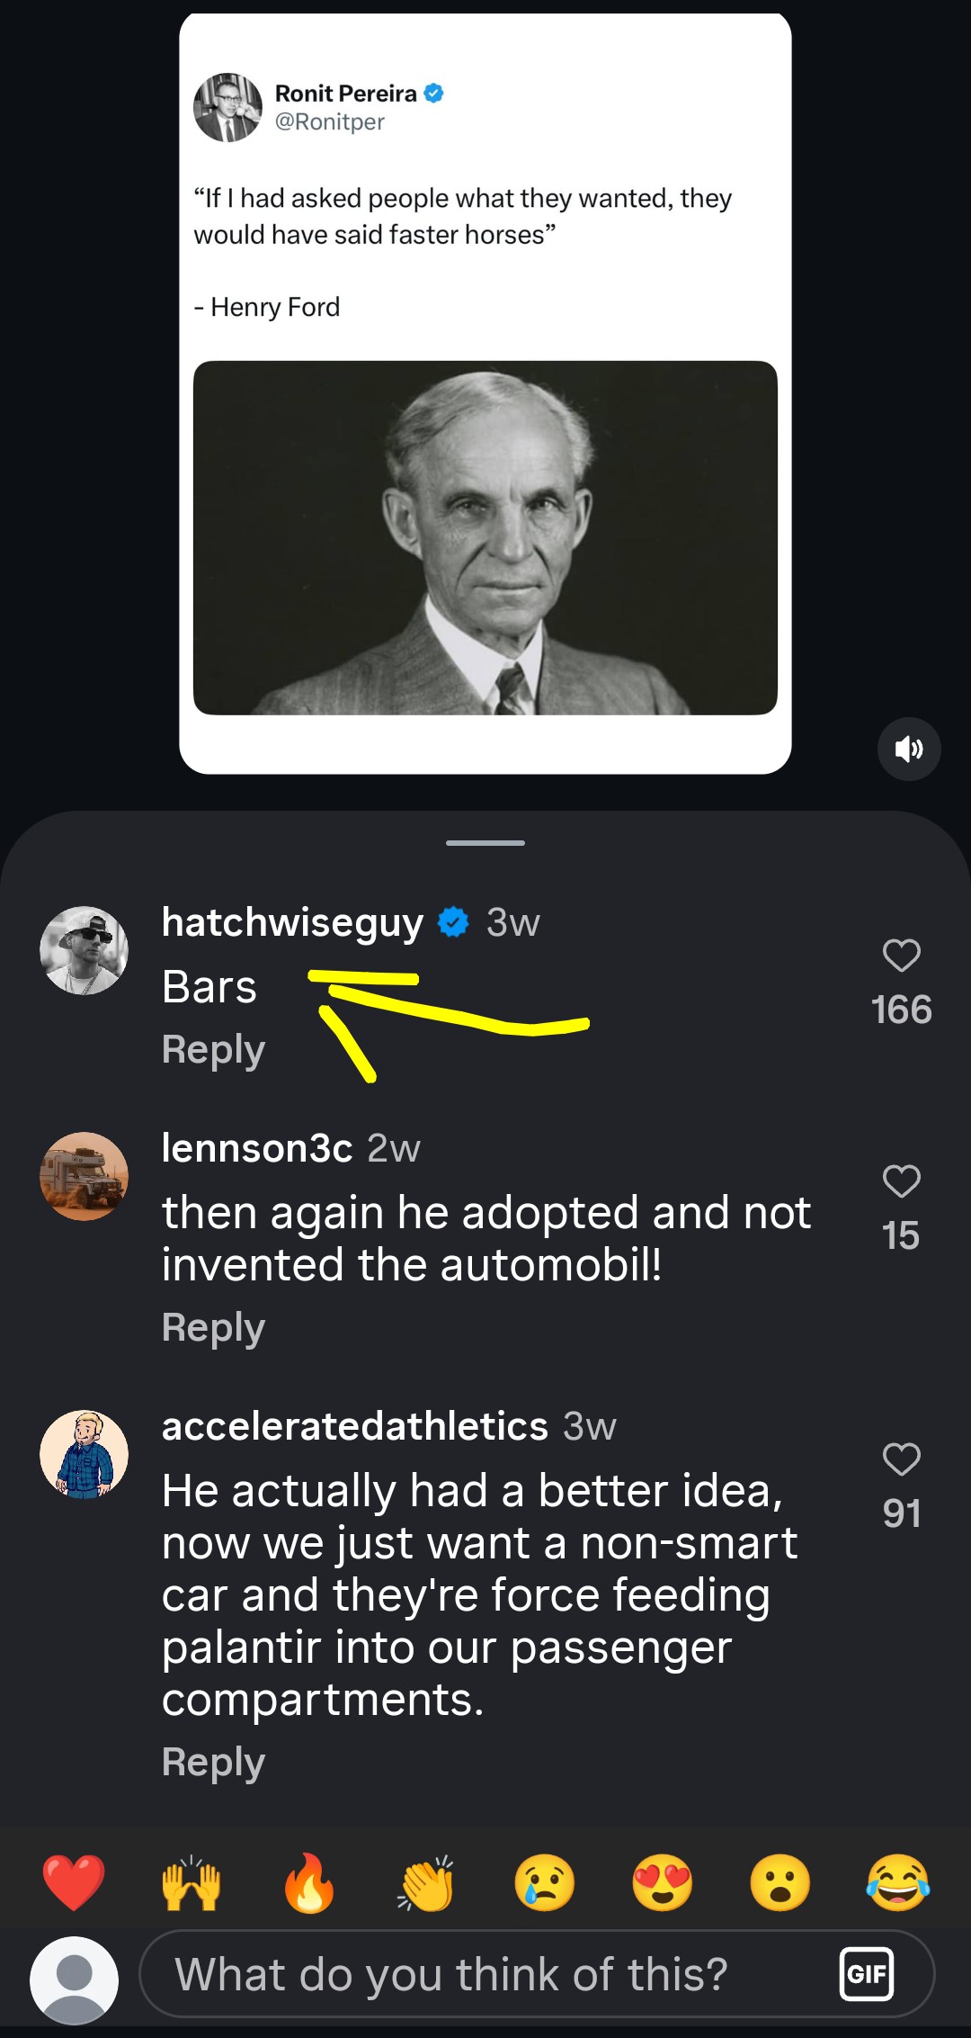Reply to hatchwiseguy's comment
971x2038 pixels.
(213, 1049)
